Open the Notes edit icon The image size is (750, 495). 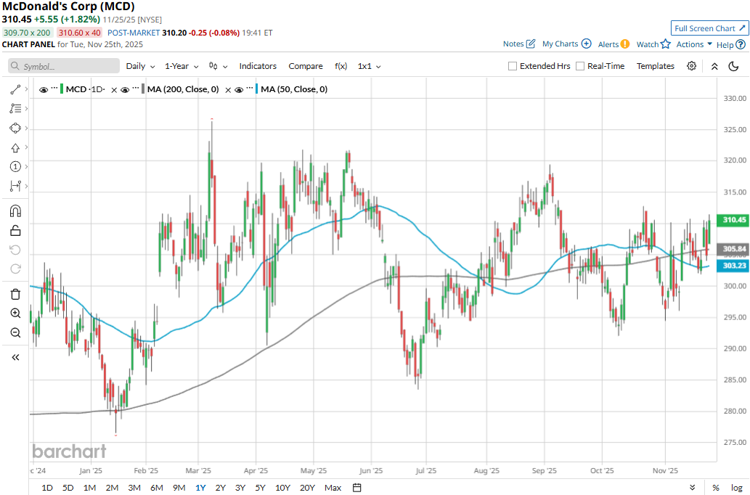point(531,44)
